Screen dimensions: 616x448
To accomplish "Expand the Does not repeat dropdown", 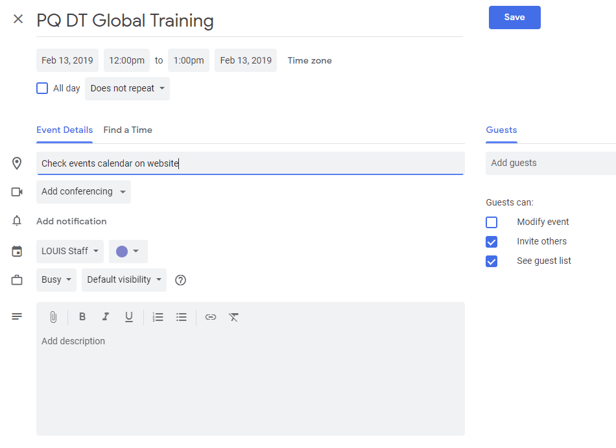I will [x=127, y=89].
